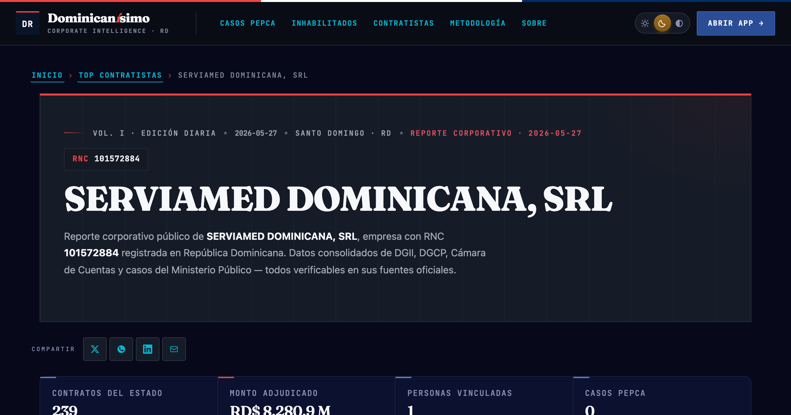The height and width of the screenshot is (415, 791).
Task: Share report by email icon
Action: click(174, 349)
